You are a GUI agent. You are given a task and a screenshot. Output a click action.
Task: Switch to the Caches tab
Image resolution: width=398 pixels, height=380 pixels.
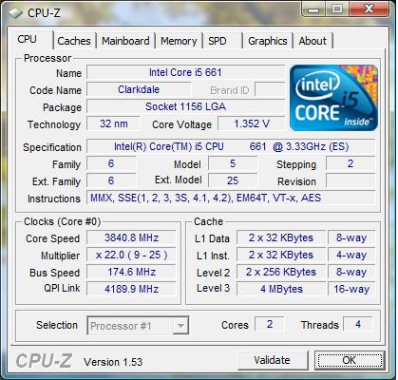[74, 41]
